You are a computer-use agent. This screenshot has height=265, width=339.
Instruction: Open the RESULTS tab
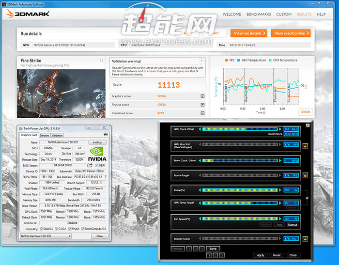[304, 14]
